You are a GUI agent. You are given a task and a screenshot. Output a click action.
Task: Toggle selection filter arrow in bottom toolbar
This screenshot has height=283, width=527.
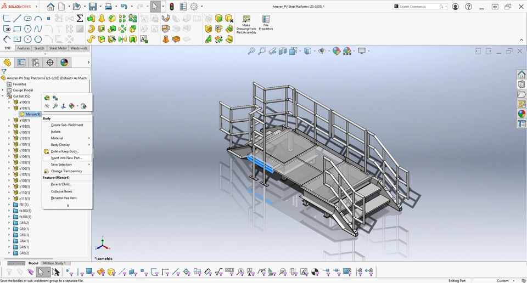40,272
